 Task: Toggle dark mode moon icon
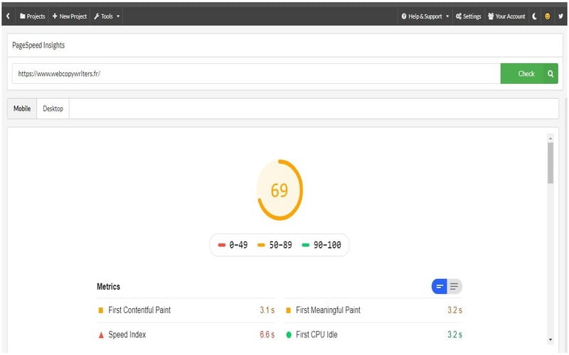click(x=535, y=16)
